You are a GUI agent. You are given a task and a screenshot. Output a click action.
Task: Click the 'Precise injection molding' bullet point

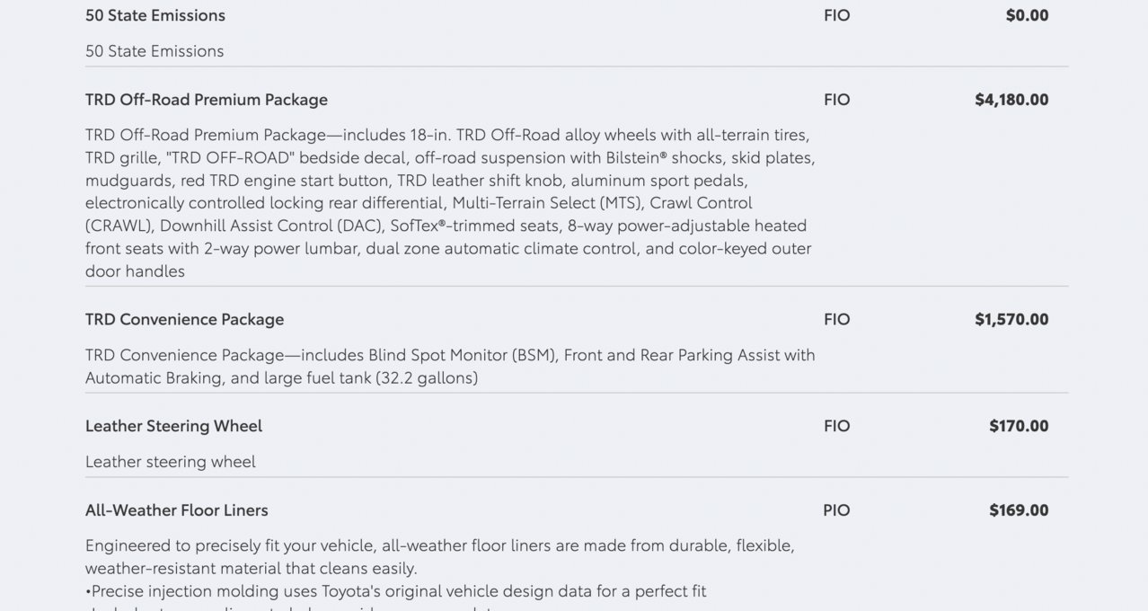[396, 591]
